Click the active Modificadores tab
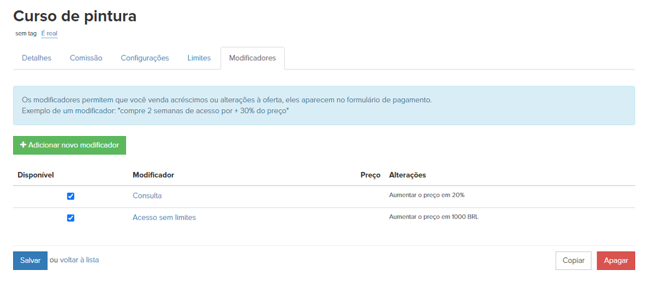657x295 pixels. [252, 58]
